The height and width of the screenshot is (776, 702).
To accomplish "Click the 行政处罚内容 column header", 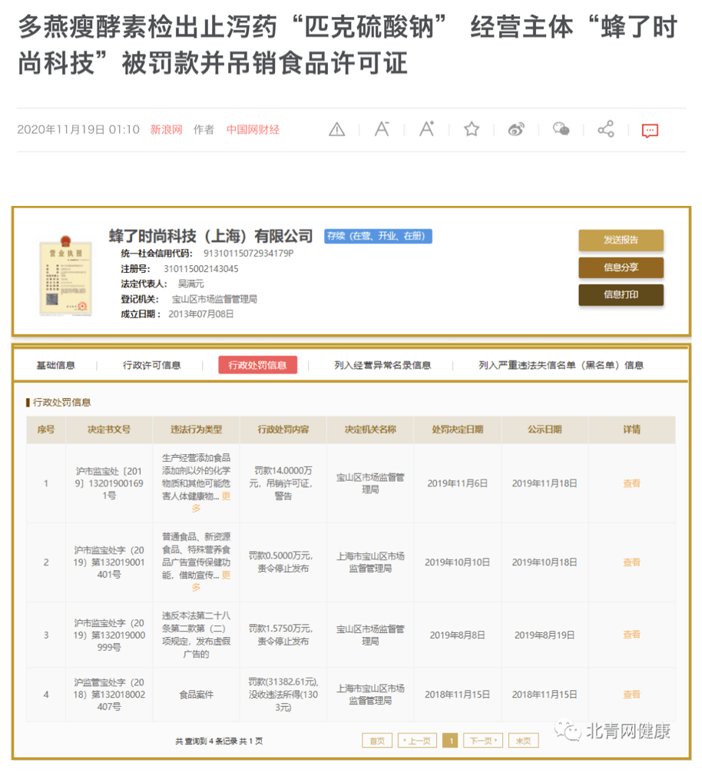I will (x=283, y=429).
